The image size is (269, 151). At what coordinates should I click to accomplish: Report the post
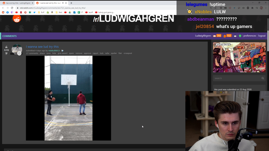[95, 53]
